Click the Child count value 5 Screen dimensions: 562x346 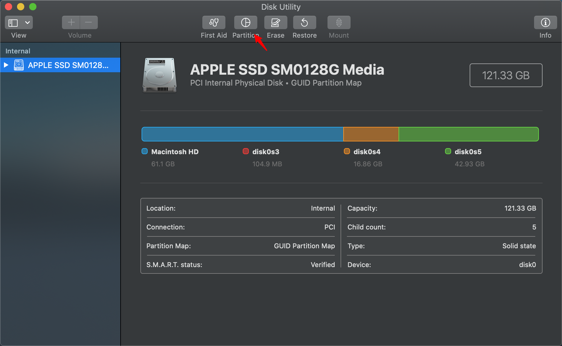point(534,227)
